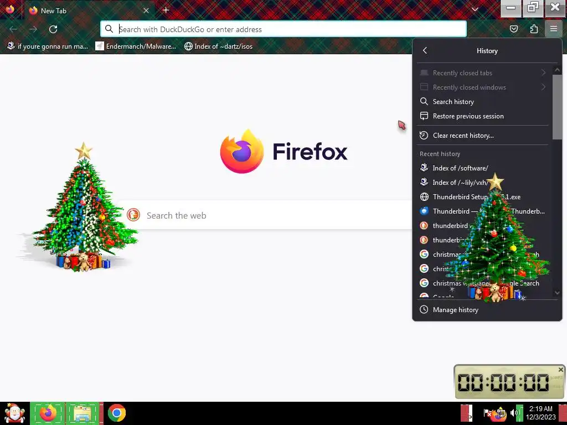567x425 pixels.
Task: Open the 'Thunderbird —' history entry
Action: coord(483,211)
